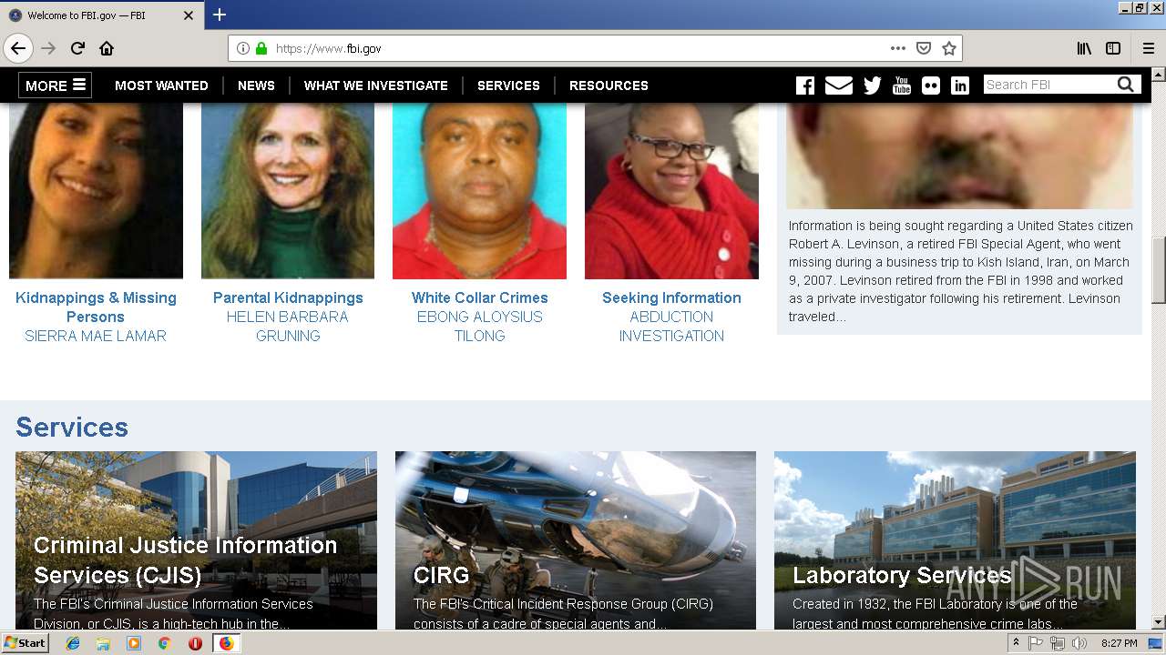This screenshot has width=1166, height=655.
Task: Save page to Pocket icon
Action: pos(924,48)
